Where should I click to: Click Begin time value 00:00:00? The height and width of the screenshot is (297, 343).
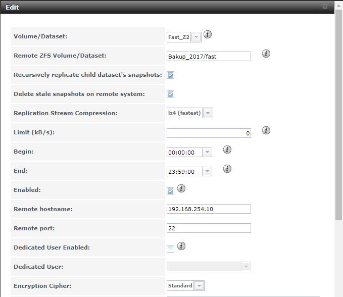181,153
